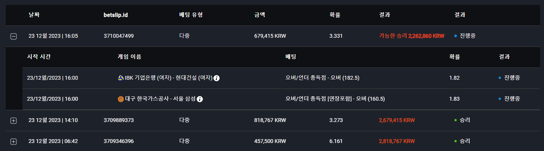This screenshot has width=544, height=151.
Task: Click green status dot for betslip 3709889373 승리
Action: pos(456,120)
